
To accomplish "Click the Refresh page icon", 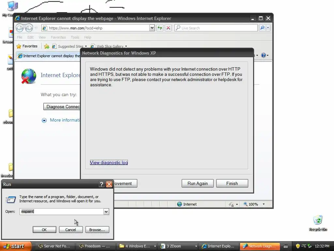I will (160, 28).
